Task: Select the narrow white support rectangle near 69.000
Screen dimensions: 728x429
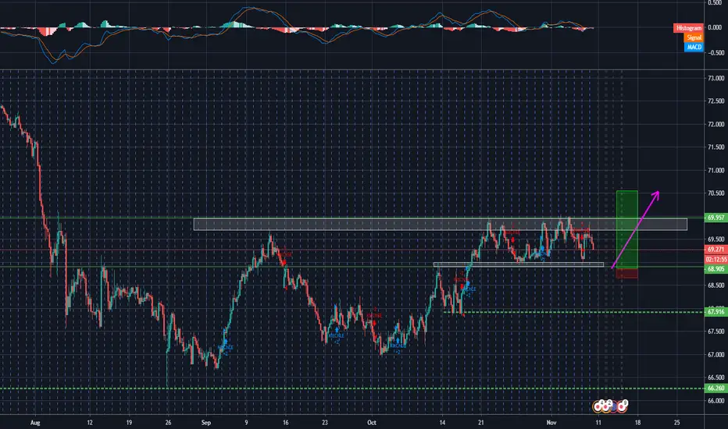Action: pyautogui.click(x=519, y=264)
